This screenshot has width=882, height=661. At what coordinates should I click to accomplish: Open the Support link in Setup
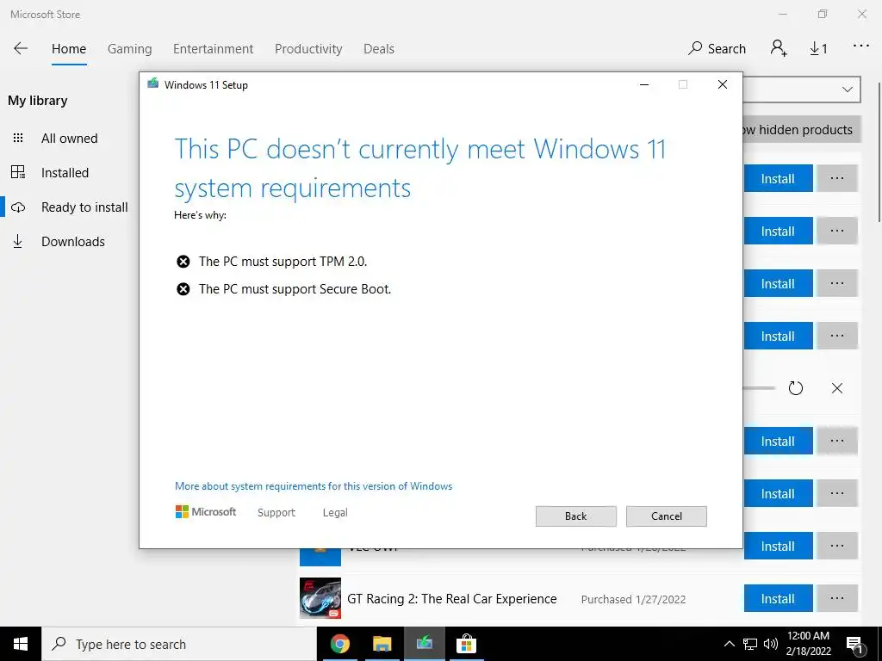(x=276, y=513)
